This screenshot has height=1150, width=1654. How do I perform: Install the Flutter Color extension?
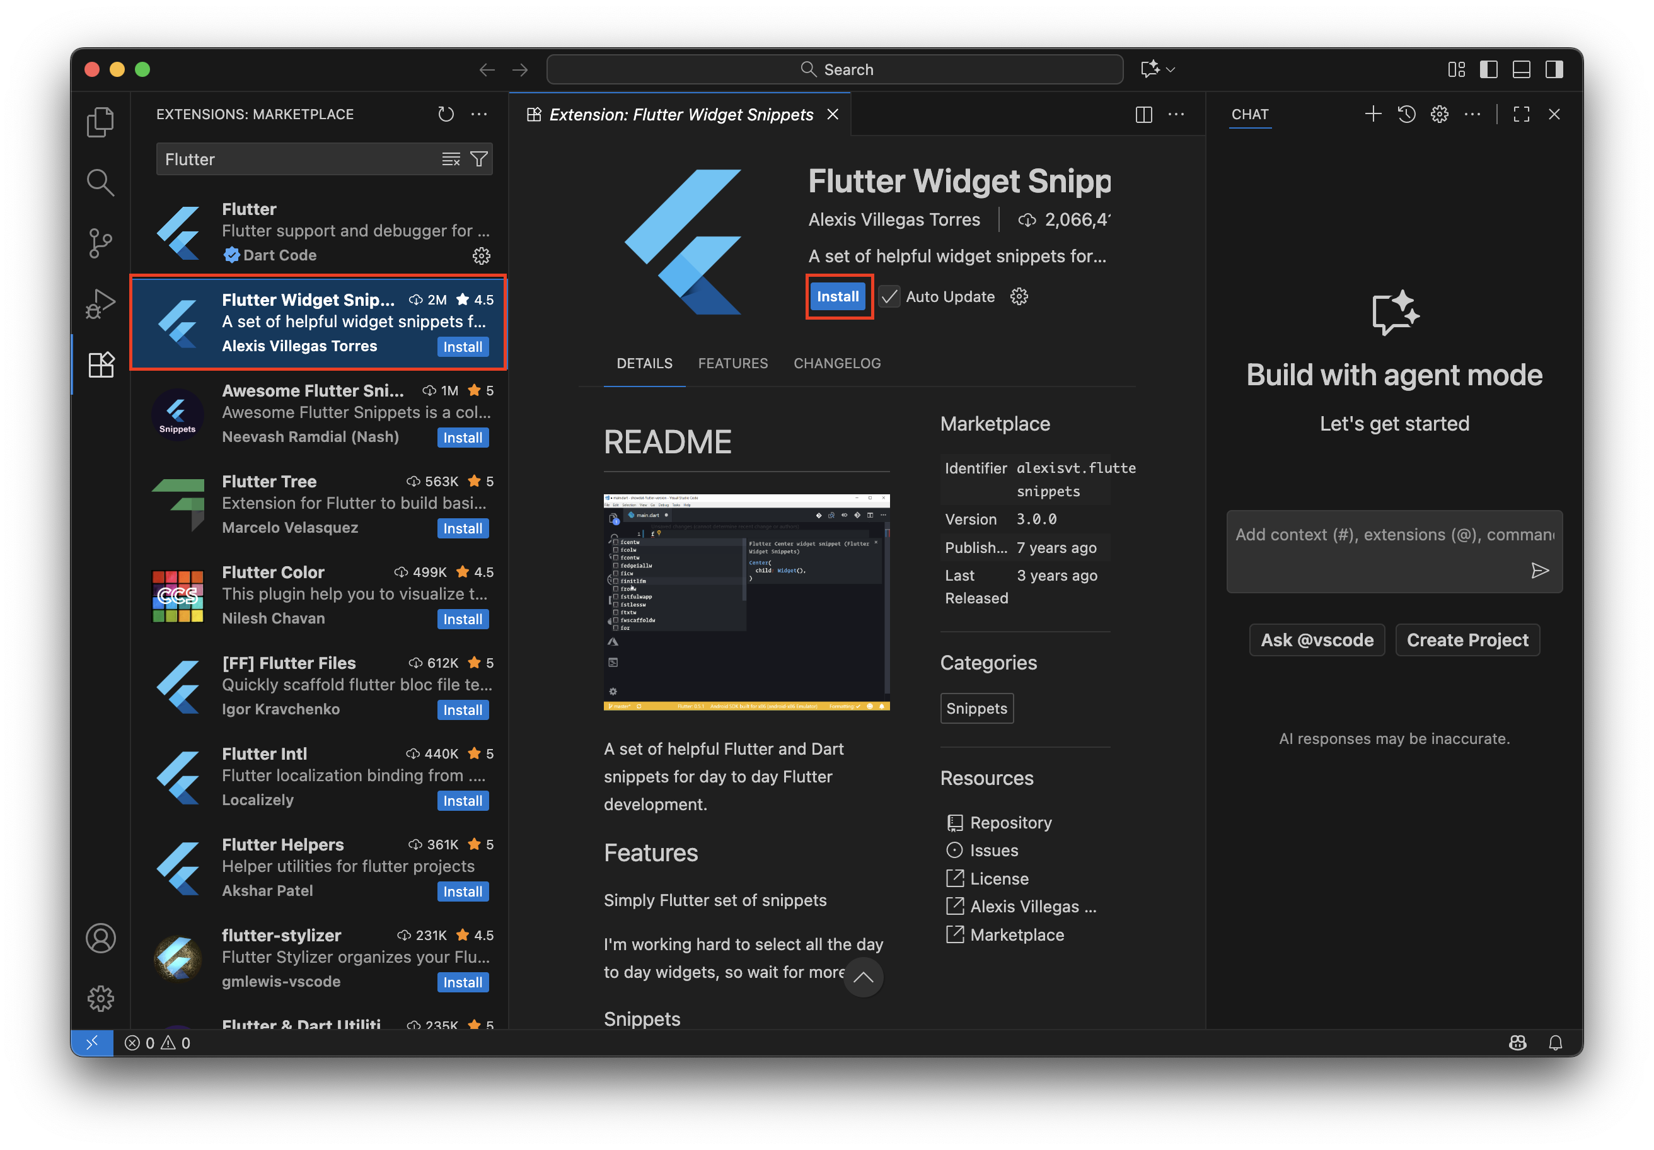463,619
